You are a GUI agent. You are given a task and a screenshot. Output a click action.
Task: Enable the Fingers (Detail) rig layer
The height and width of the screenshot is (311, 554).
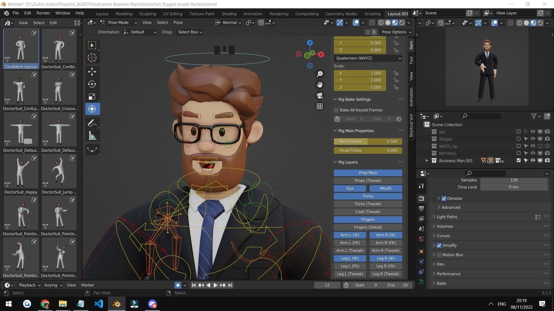[x=368, y=227]
